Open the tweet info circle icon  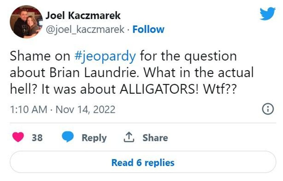[267, 109]
